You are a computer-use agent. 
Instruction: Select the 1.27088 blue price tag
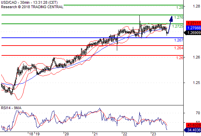194,28
